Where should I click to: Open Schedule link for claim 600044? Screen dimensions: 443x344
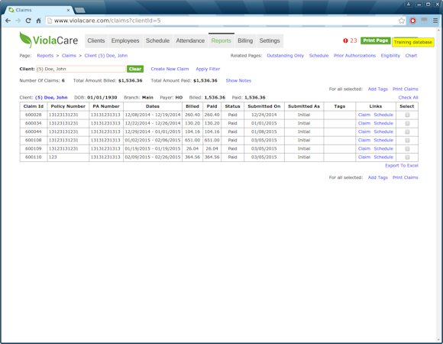click(x=383, y=131)
